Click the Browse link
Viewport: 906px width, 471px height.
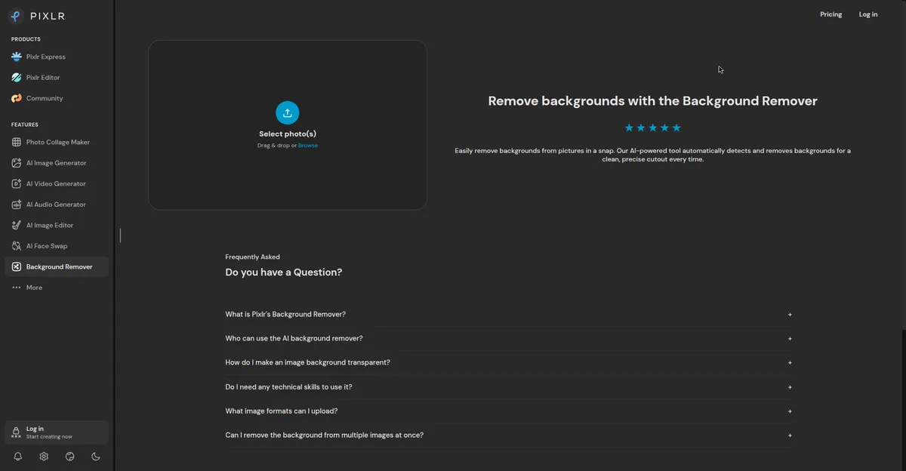click(x=308, y=146)
